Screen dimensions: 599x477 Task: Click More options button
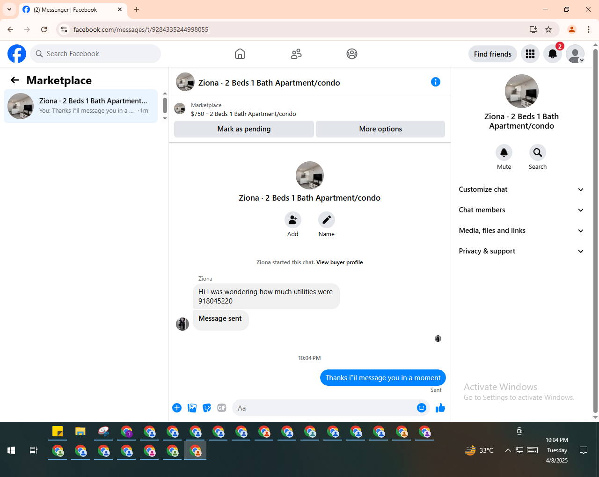380,129
